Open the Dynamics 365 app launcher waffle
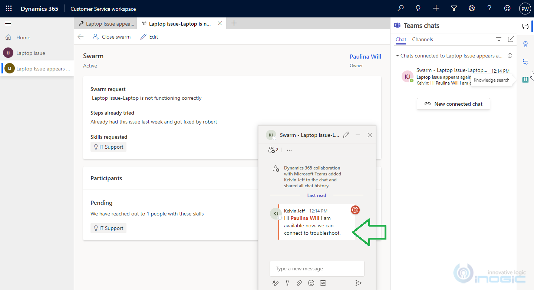The width and height of the screenshot is (534, 290). pyautogui.click(x=9, y=9)
